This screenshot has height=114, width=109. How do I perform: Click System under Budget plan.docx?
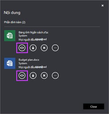(x=23, y=63)
